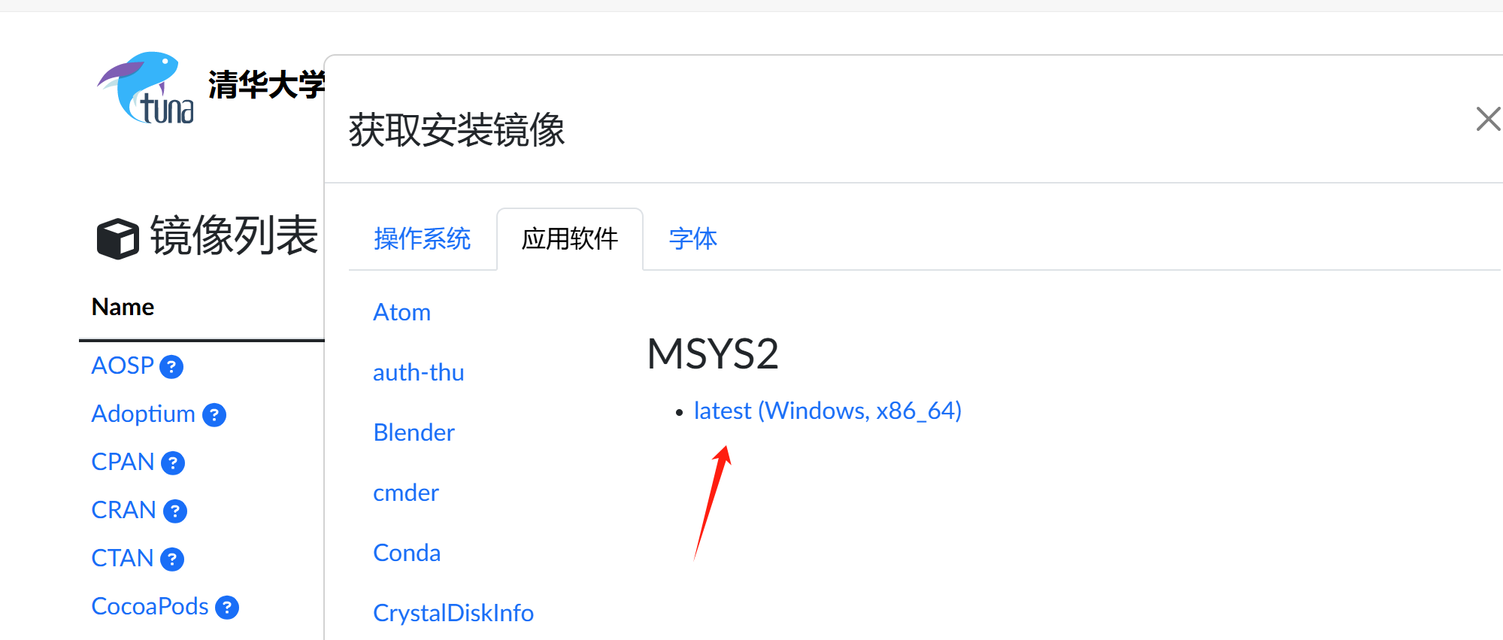Image resolution: width=1503 pixels, height=640 pixels.
Task: Open the Adoptium help icon
Action: click(x=214, y=415)
